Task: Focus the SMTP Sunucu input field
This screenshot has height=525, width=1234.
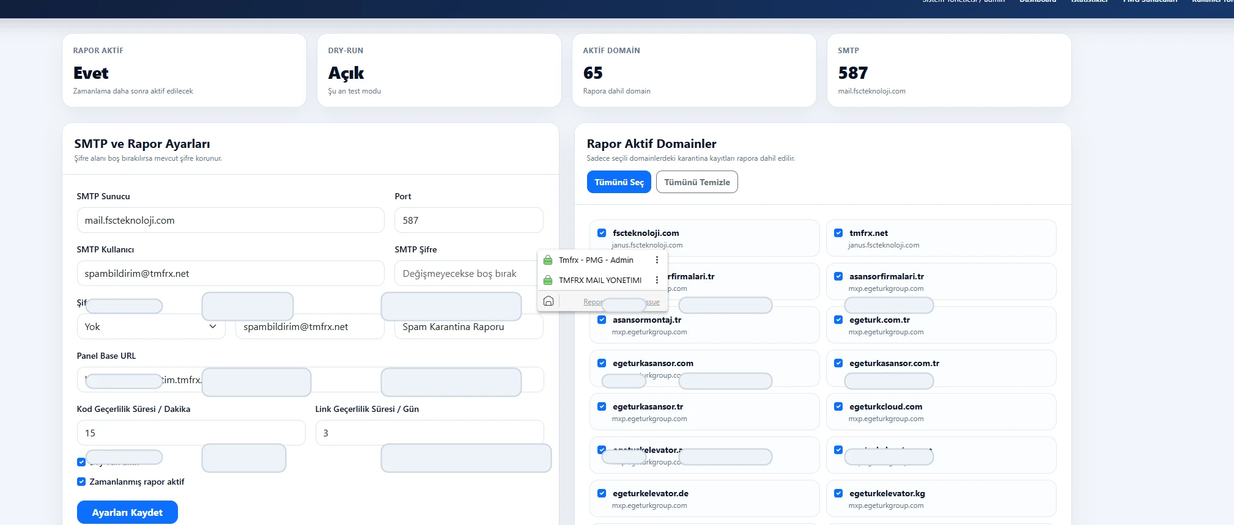Action: (x=231, y=220)
